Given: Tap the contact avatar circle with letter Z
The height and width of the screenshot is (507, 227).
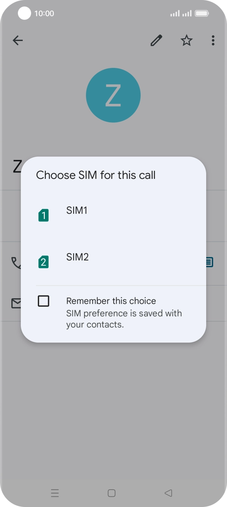Looking at the screenshot, I should (x=113, y=95).
